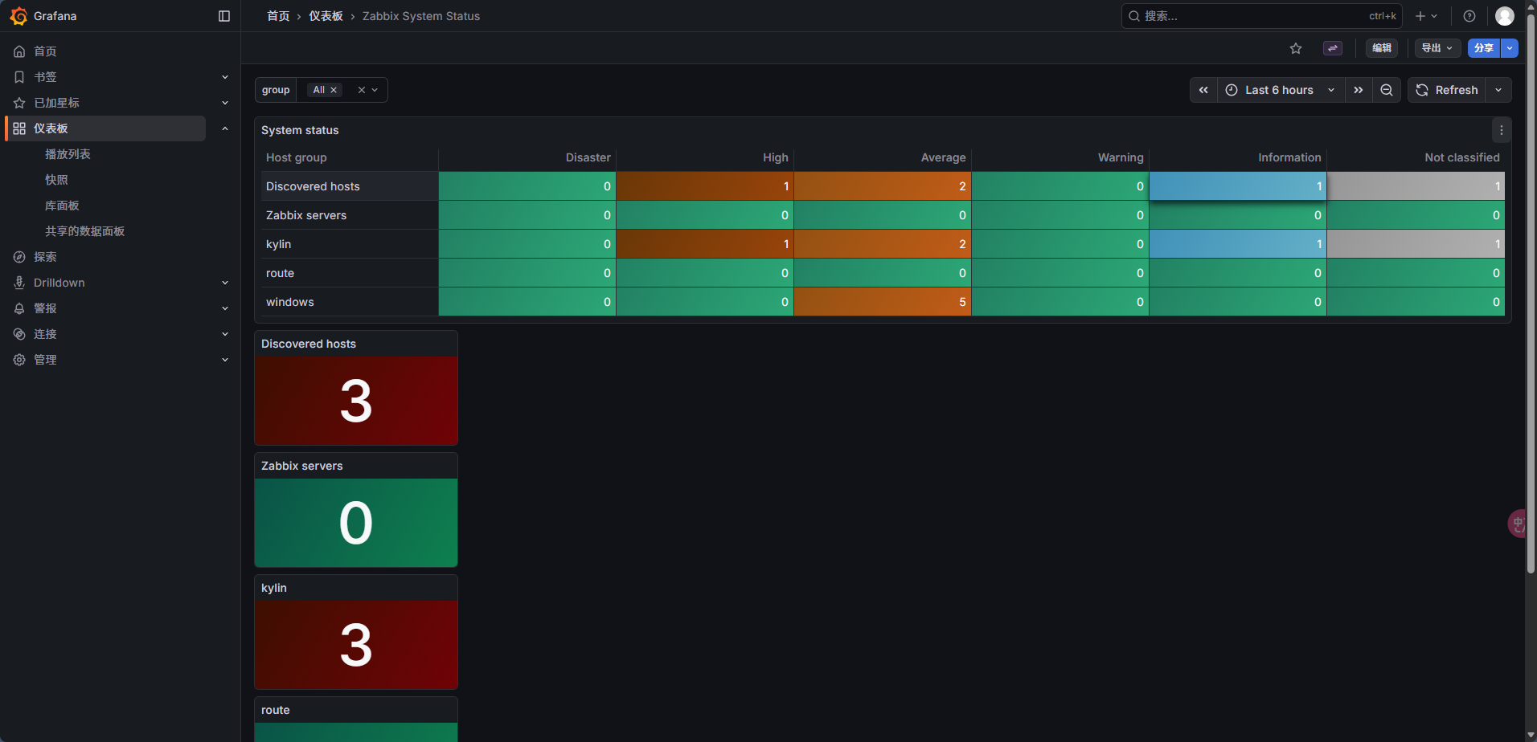The width and height of the screenshot is (1537, 742).
Task: Star this dashboard
Action: pos(1296,48)
